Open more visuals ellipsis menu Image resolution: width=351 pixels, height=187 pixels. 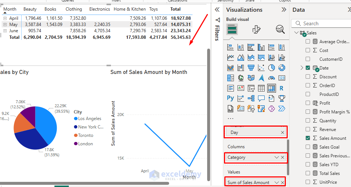click(x=230, y=118)
